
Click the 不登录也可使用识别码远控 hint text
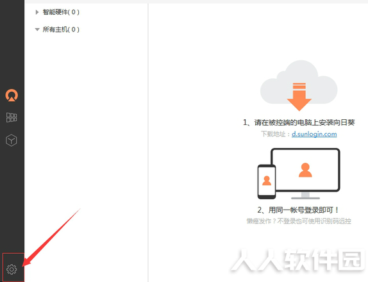pos(314,221)
